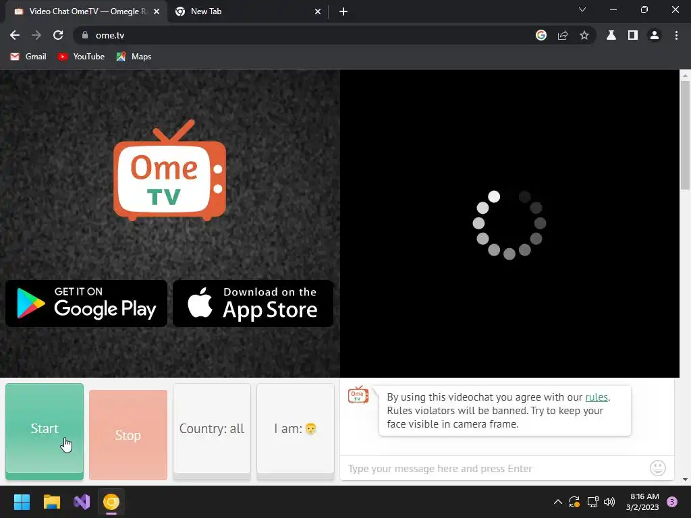This screenshot has width=691, height=518.
Task: Open Chrome three-dot menu
Action: click(x=676, y=35)
